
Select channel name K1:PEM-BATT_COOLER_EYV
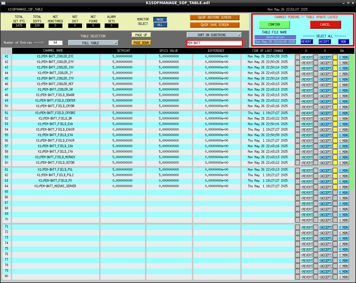pos(56,62)
